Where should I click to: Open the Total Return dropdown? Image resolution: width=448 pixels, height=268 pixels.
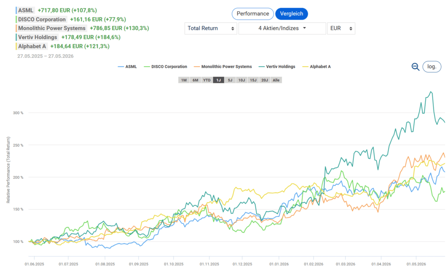(210, 28)
